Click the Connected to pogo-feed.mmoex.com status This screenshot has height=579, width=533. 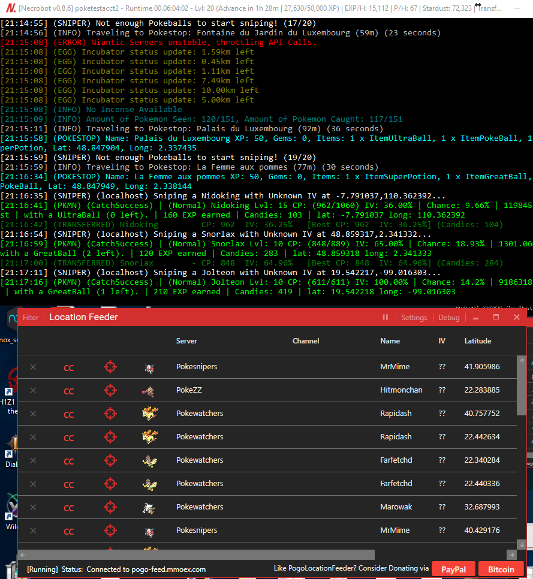pyautogui.click(x=146, y=569)
